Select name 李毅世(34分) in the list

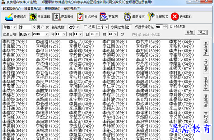(x=82, y=55)
